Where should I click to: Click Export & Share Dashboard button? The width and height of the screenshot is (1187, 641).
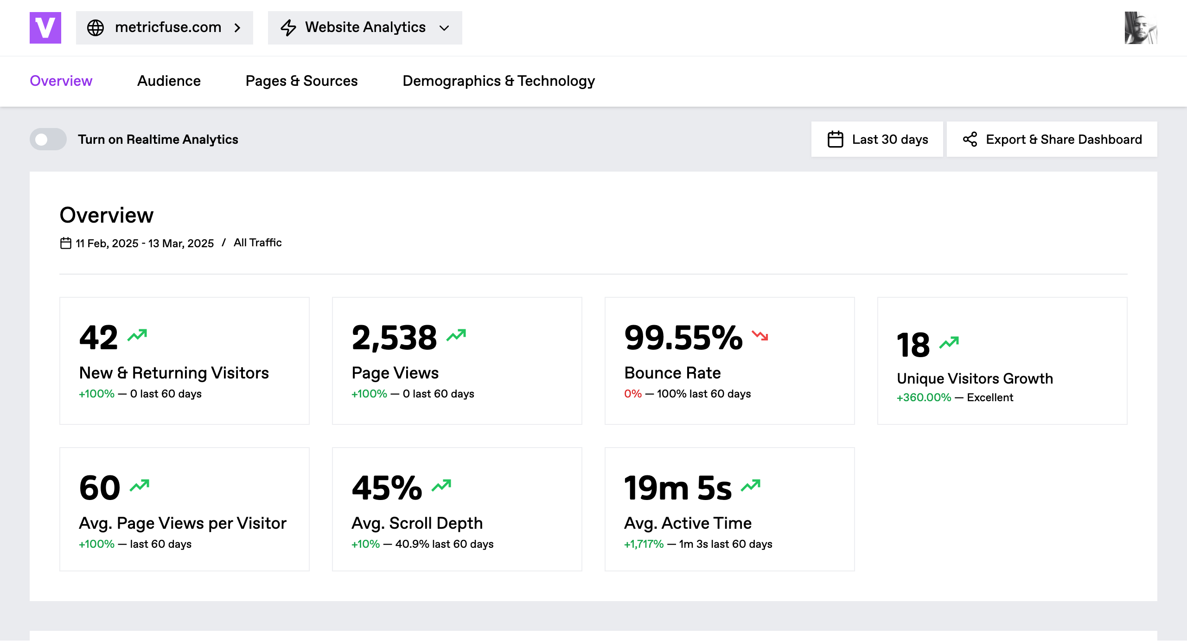[x=1052, y=139]
